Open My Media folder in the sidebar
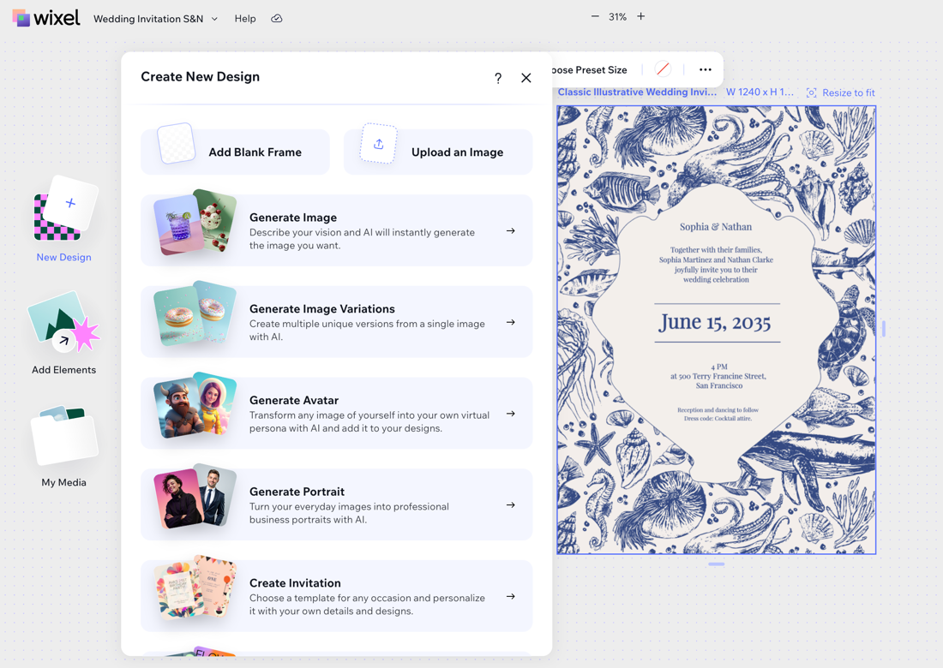 coord(63,447)
